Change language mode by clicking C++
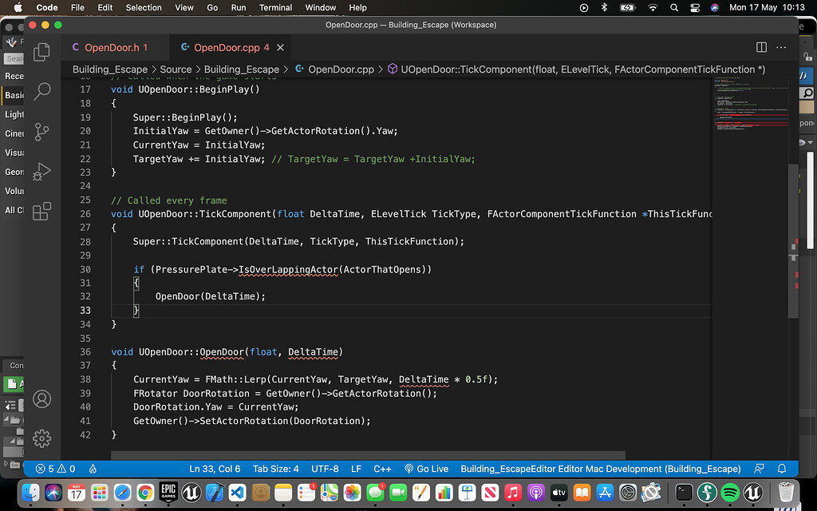 382,469
